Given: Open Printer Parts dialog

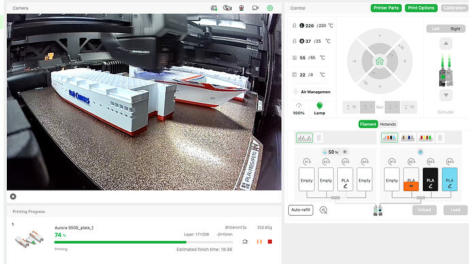Looking at the screenshot, I should coord(386,8).
